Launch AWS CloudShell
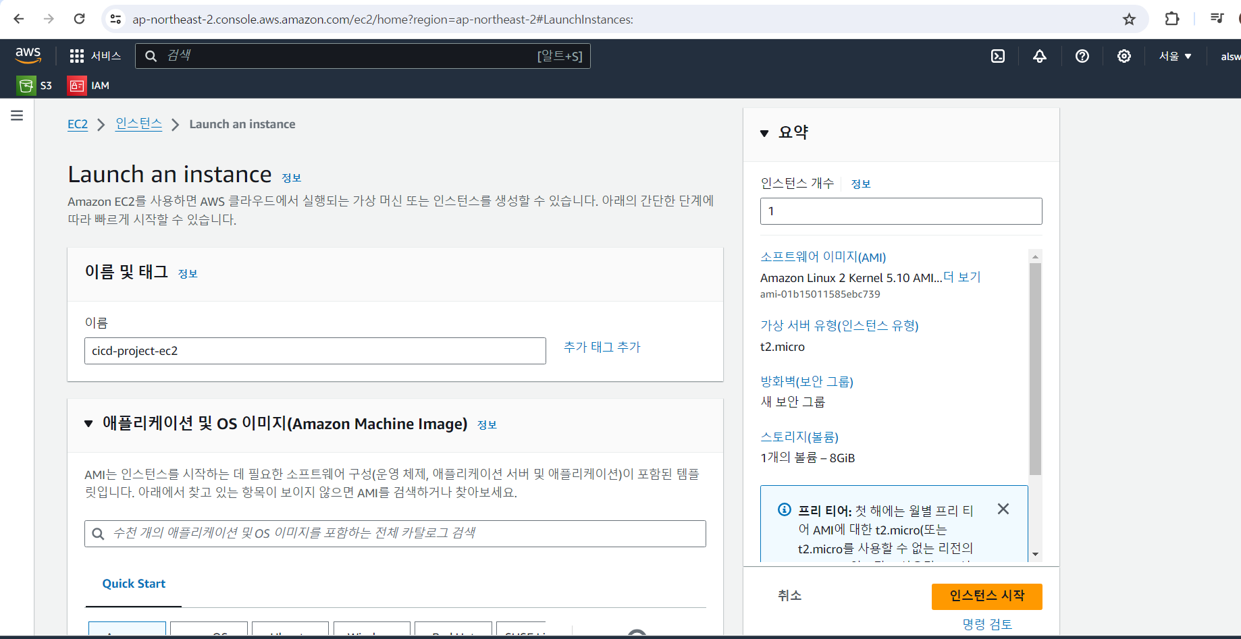 (x=998, y=56)
